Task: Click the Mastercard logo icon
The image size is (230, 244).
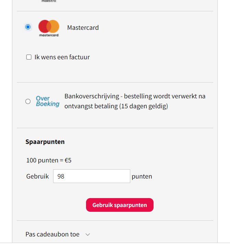Action: pos(49,27)
